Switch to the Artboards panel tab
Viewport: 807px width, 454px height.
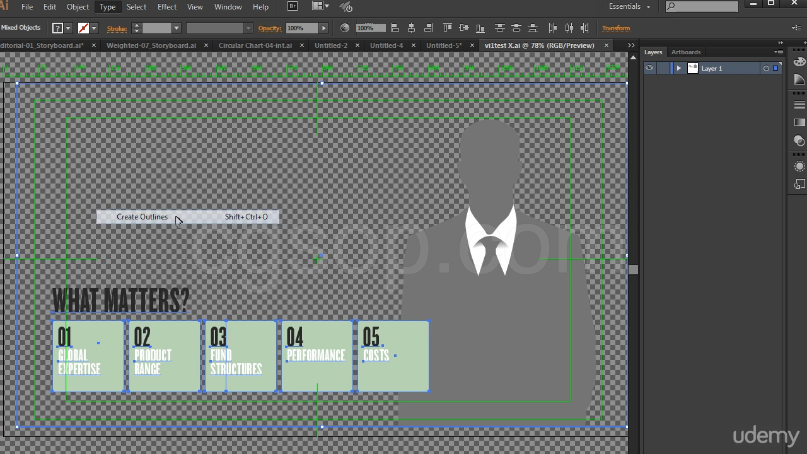(685, 52)
